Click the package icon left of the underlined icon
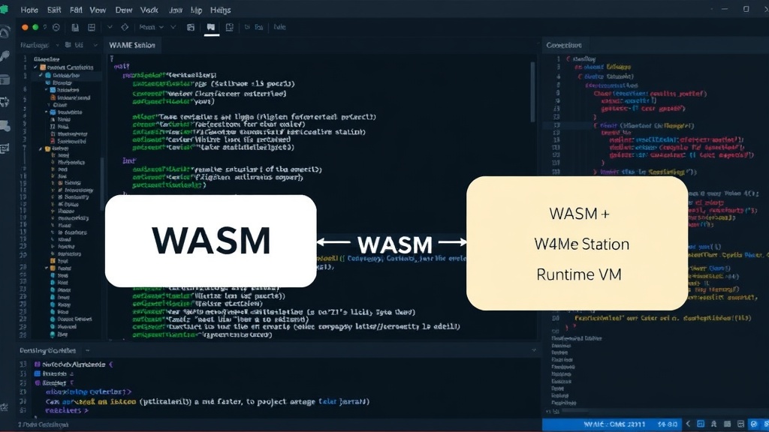The height and width of the screenshot is (432, 769). (x=191, y=28)
